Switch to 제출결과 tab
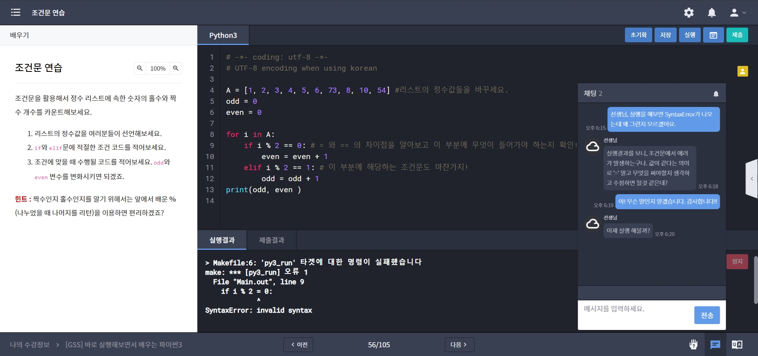The width and height of the screenshot is (758, 356). tap(271, 240)
